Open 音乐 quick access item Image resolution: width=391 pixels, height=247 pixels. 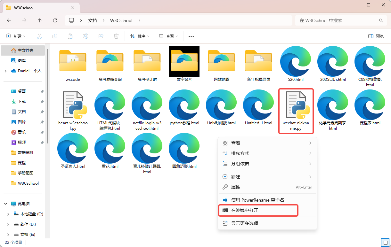pos(23,132)
